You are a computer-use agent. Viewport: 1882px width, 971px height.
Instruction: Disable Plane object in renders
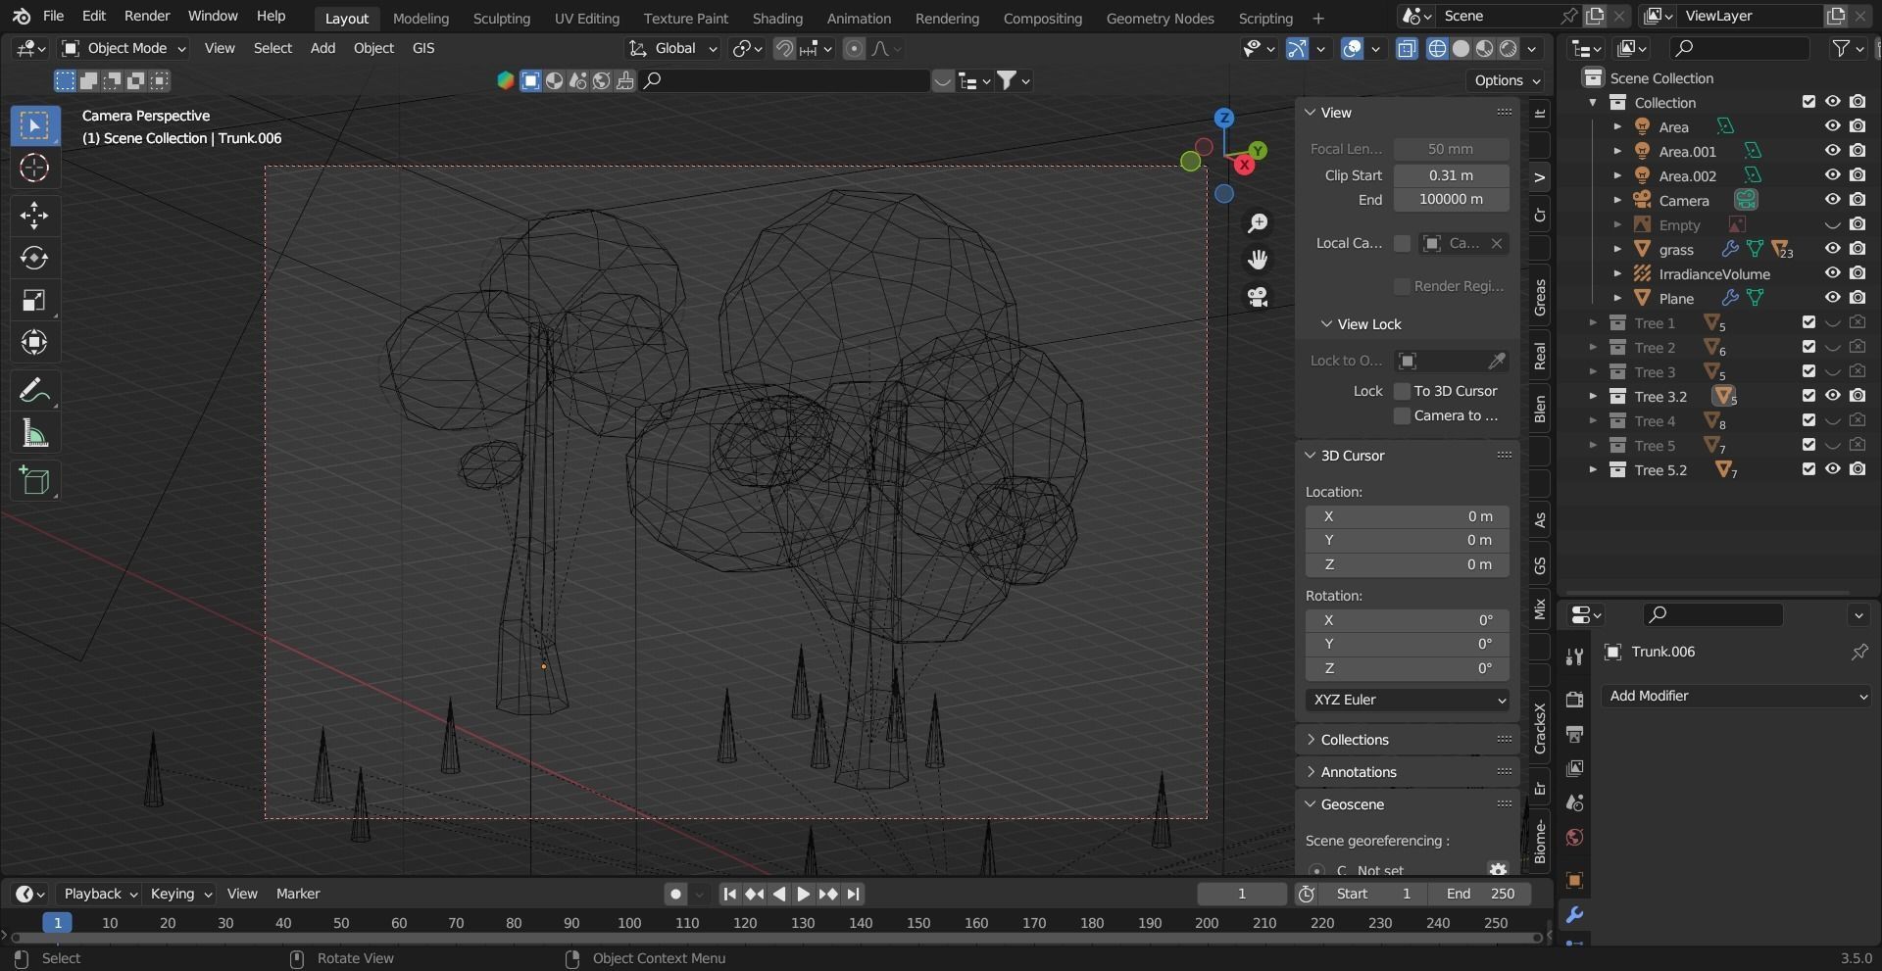point(1857,298)
